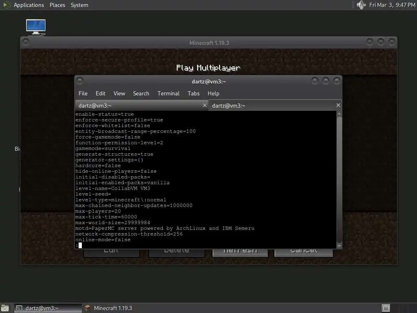Open the System menu
This screenshot has width=417, height=313.
point(79,5)
